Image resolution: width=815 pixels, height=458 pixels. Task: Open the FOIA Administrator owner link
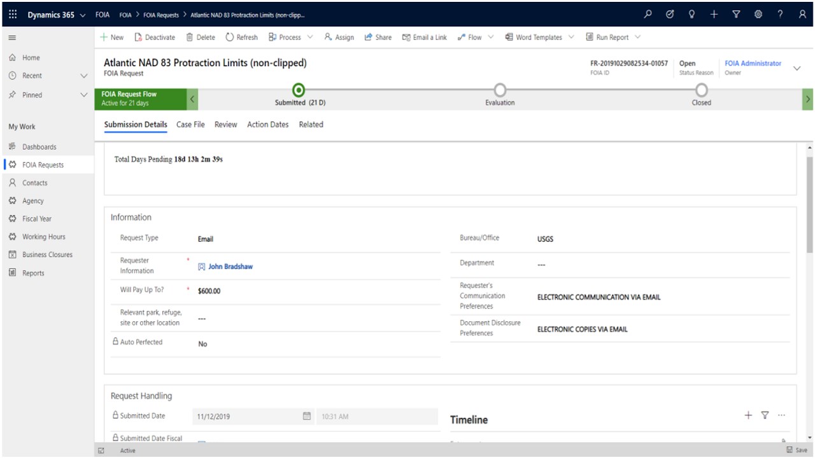(x=753, y=64)
